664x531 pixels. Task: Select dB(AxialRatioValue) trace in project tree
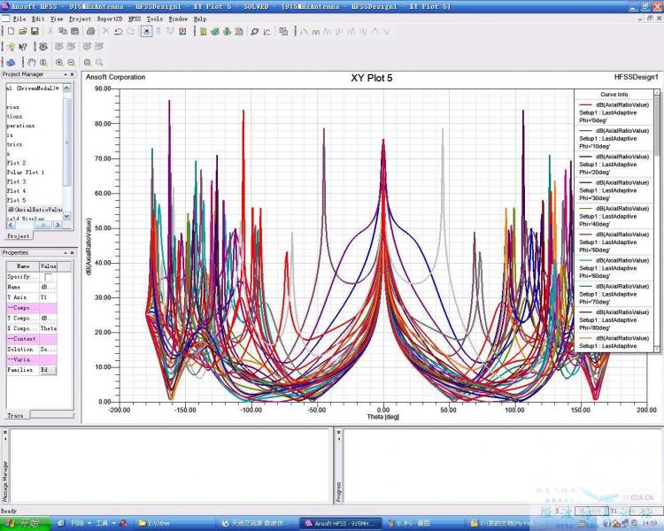pos(35,210)
